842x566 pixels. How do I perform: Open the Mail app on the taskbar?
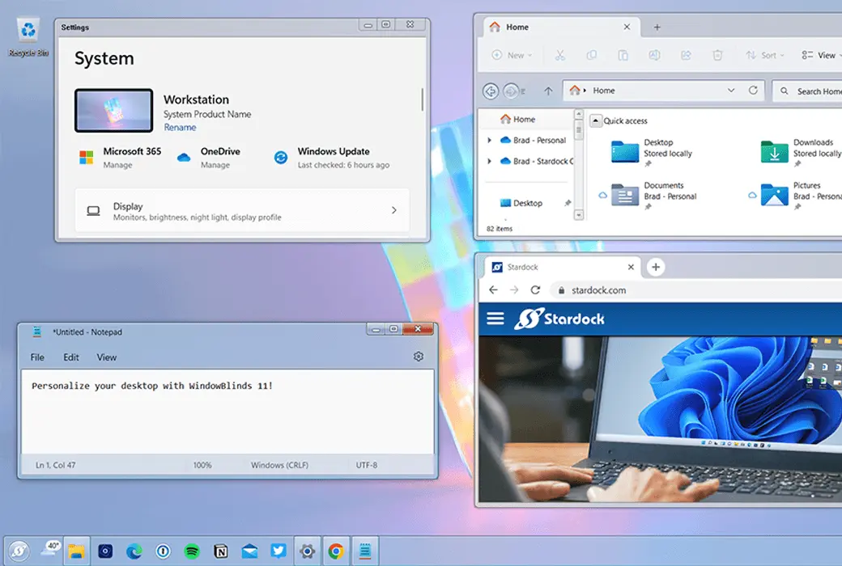[x=249, y=551]
